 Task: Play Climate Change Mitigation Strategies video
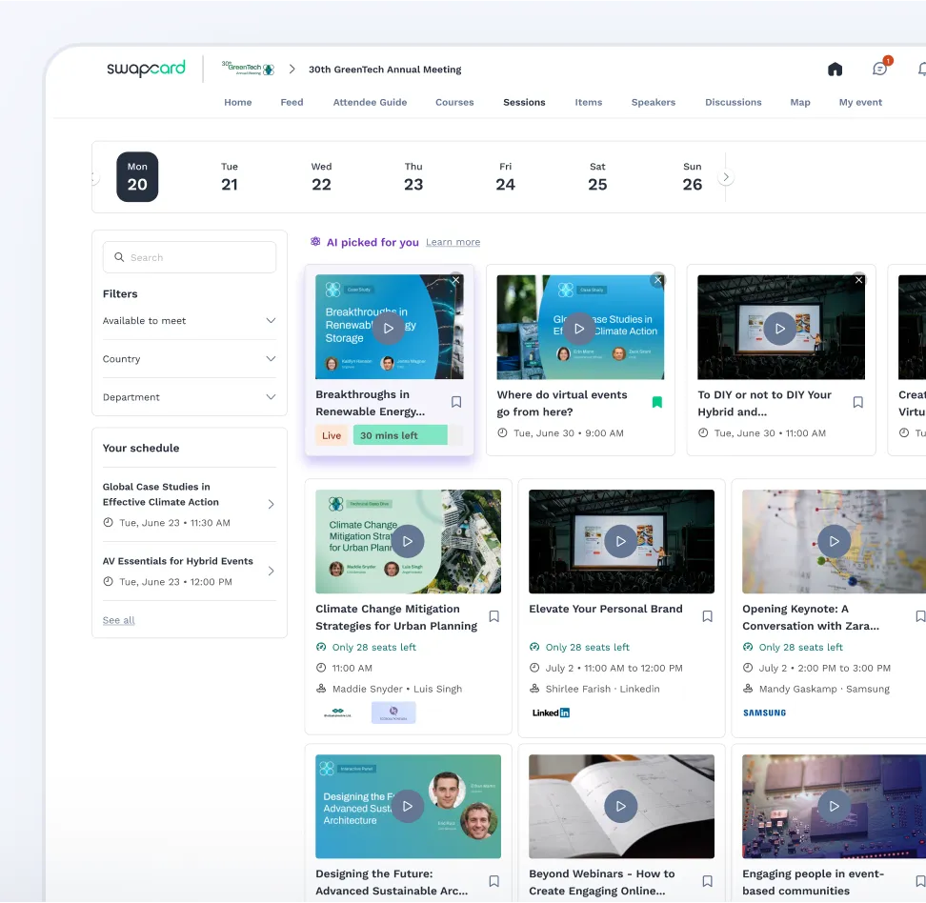[408, 541]
